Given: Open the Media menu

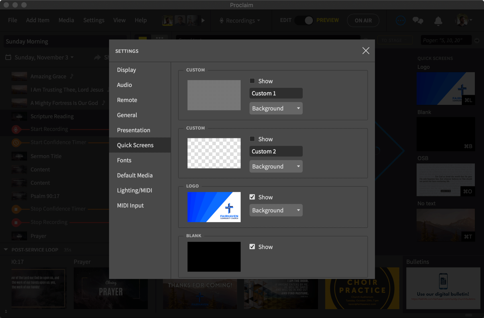Looking at the screenshot, I should tap(66, 20).
